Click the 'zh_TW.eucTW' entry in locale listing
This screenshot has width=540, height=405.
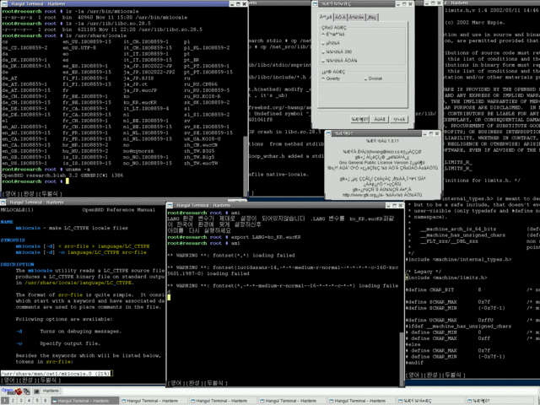201,163
